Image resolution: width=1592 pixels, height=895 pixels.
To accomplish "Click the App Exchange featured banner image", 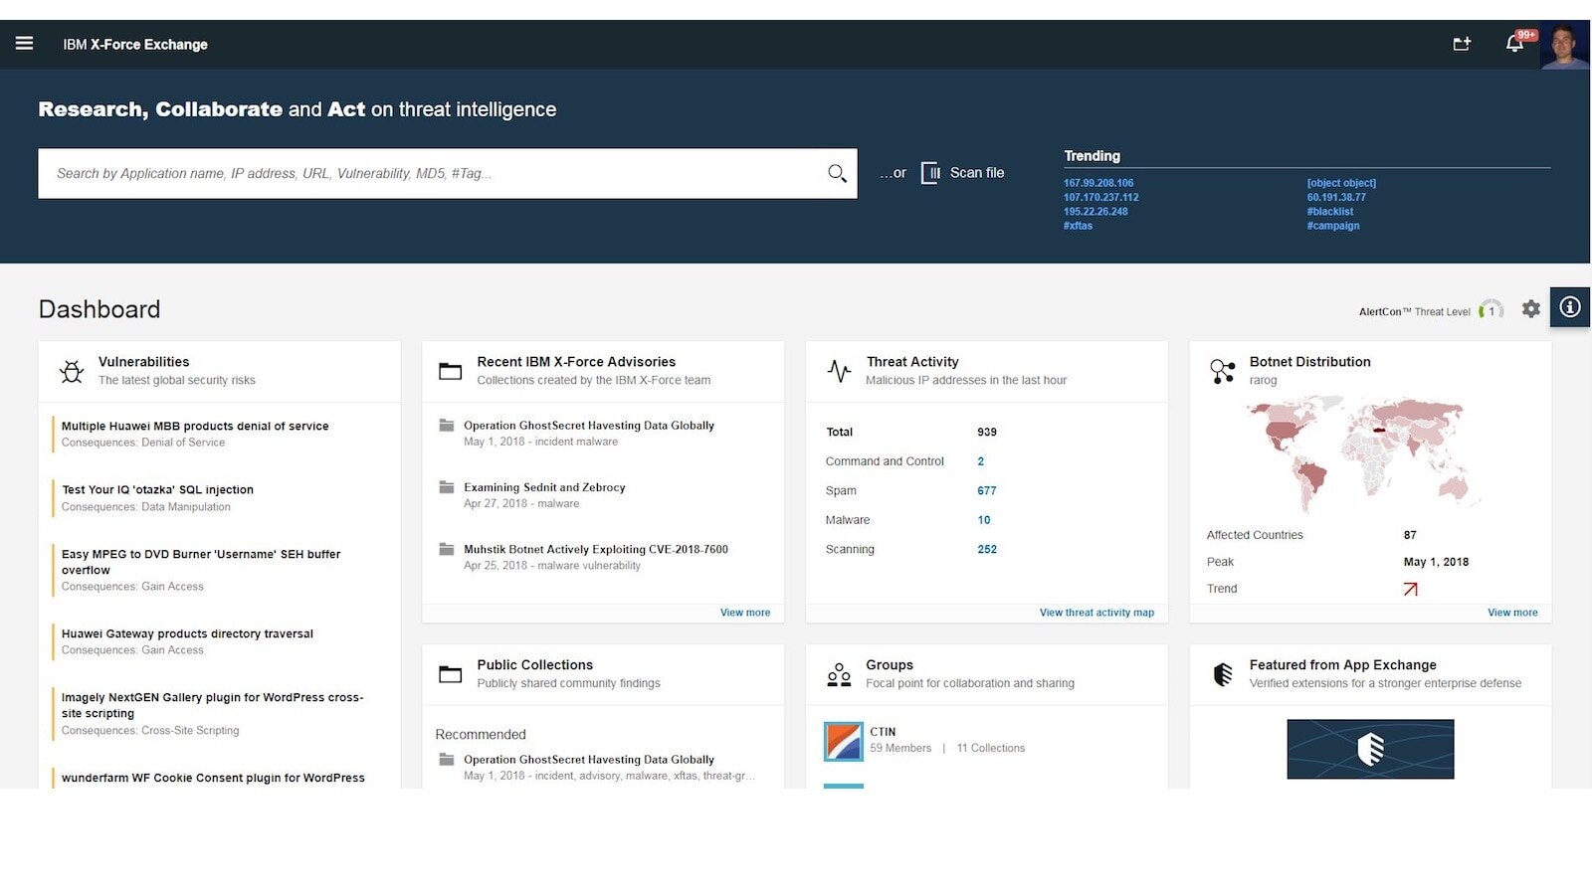I will (x=1370, y=749).
